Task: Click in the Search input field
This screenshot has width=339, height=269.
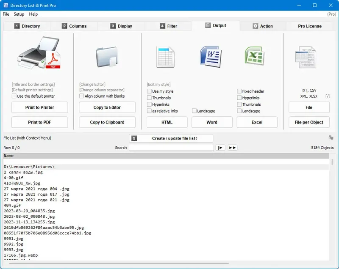Action: pyautogui.click(x=171, y=148)
